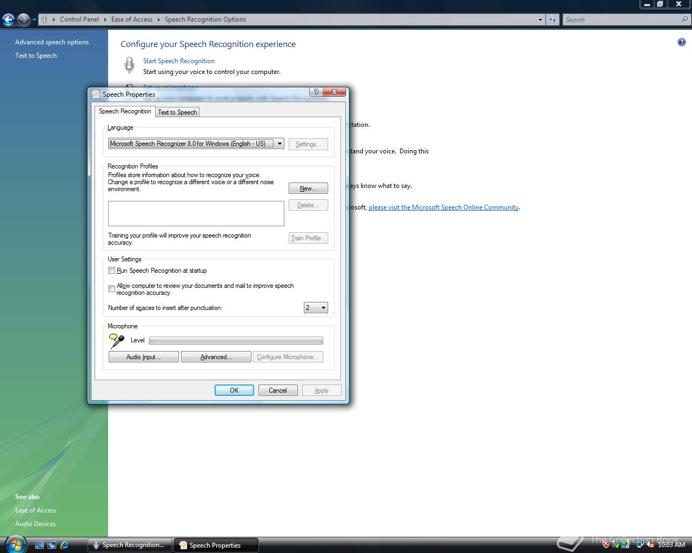Select the Speech Recognition tab
692x553 pixels.
(x=125, y=111)
